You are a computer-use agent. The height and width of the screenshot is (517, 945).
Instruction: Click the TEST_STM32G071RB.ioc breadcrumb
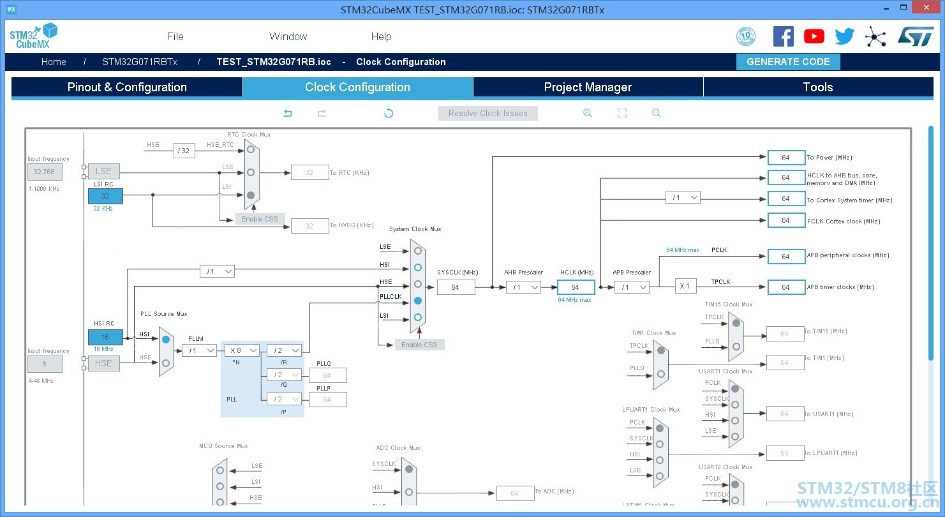coord(274,62)
